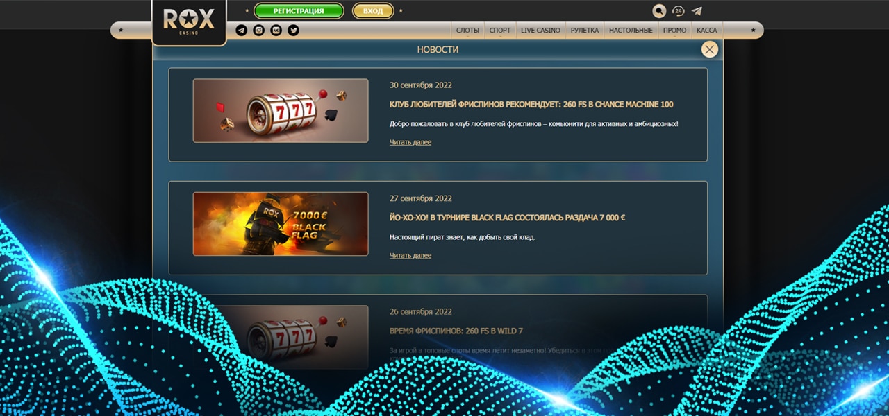Click the gold Вход login button
The image size is (889, 416).
(x=373, y=11)
